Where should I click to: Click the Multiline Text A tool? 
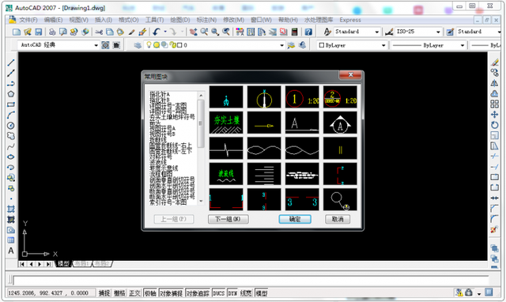pyautogui.click(x=10, y=251)
